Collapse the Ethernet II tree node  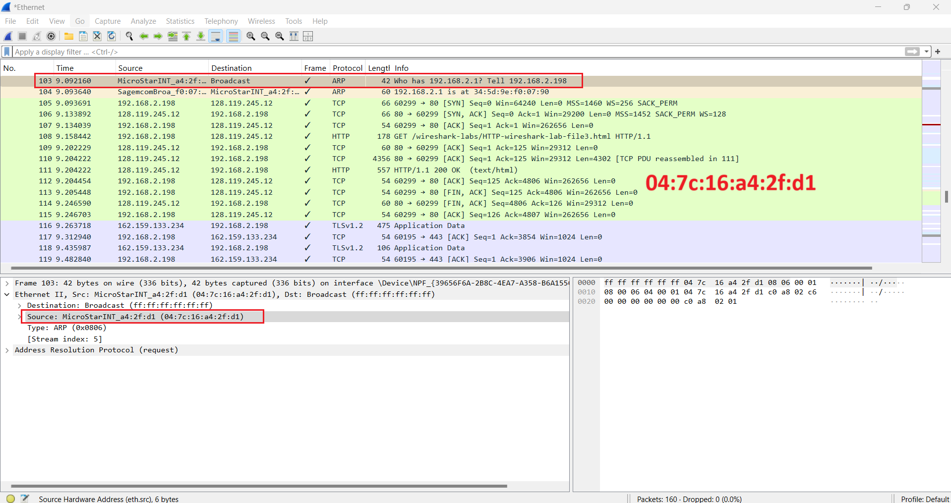click(x=7, y=294)
